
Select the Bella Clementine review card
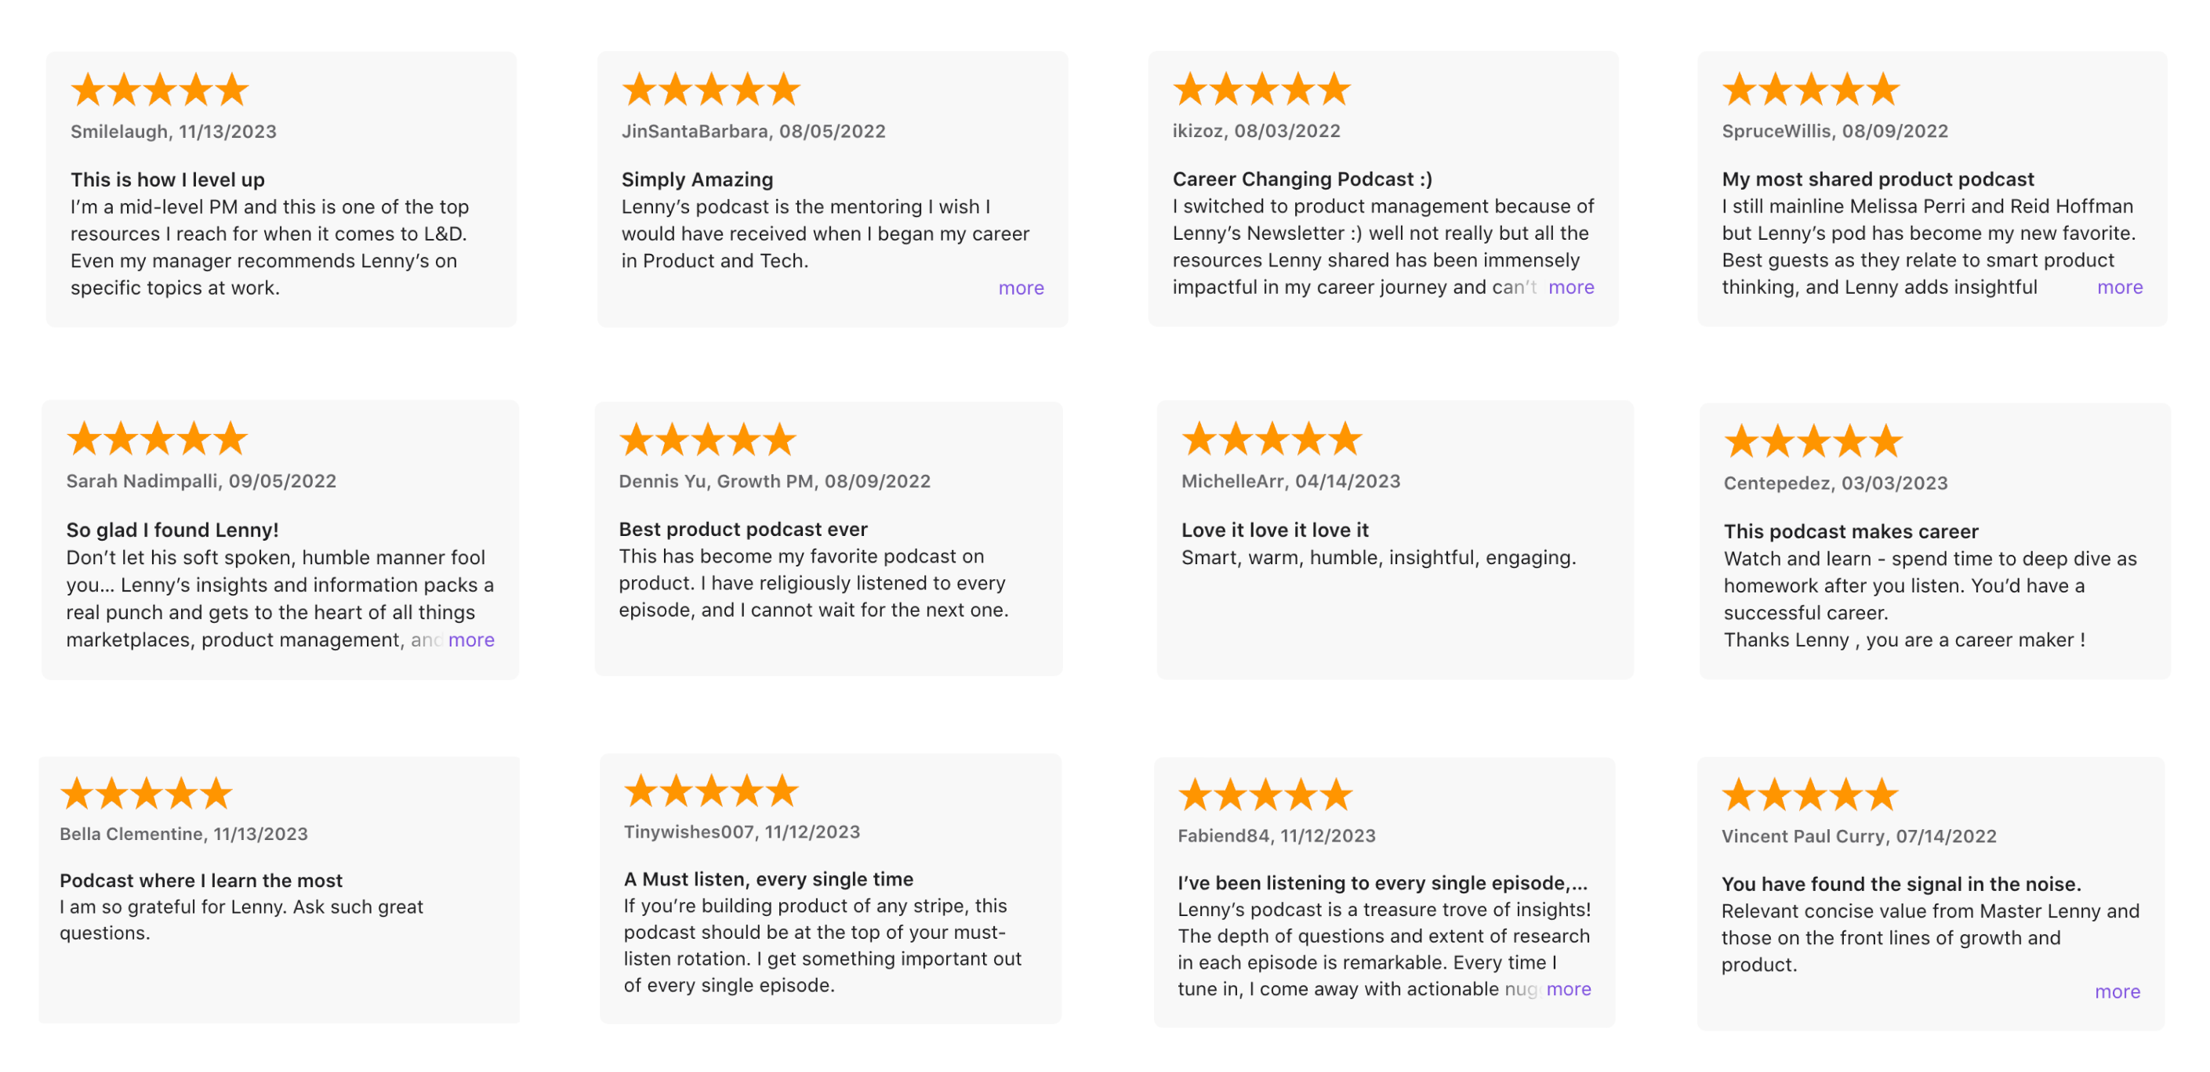(x=281, y=892)
